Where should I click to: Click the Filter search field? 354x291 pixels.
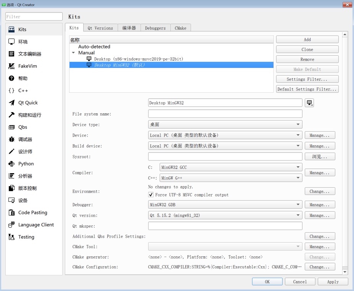click(34, 16)
